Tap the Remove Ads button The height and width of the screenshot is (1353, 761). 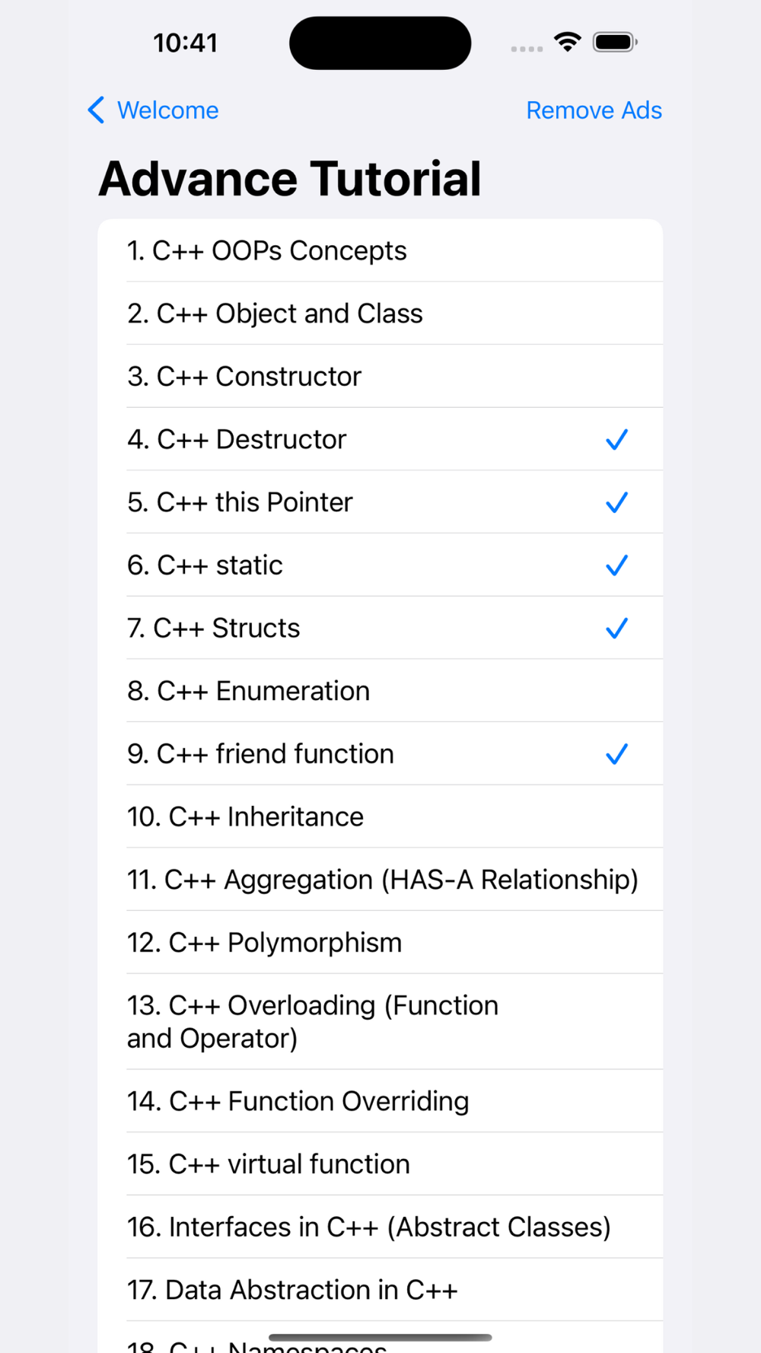(594, 110)
